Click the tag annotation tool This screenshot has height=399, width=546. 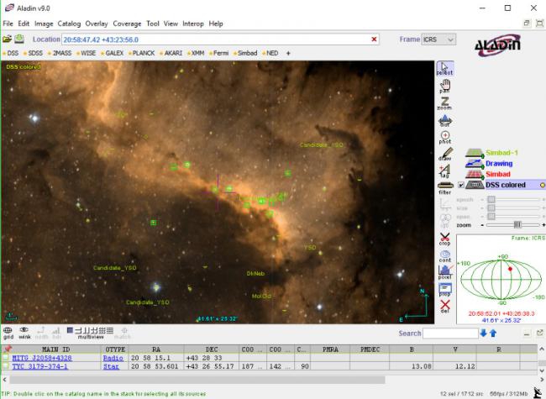[444, 171]
